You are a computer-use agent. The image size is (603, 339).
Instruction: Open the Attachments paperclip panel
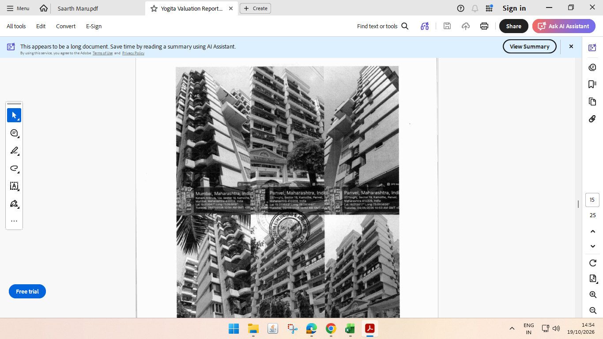[592, 119]
